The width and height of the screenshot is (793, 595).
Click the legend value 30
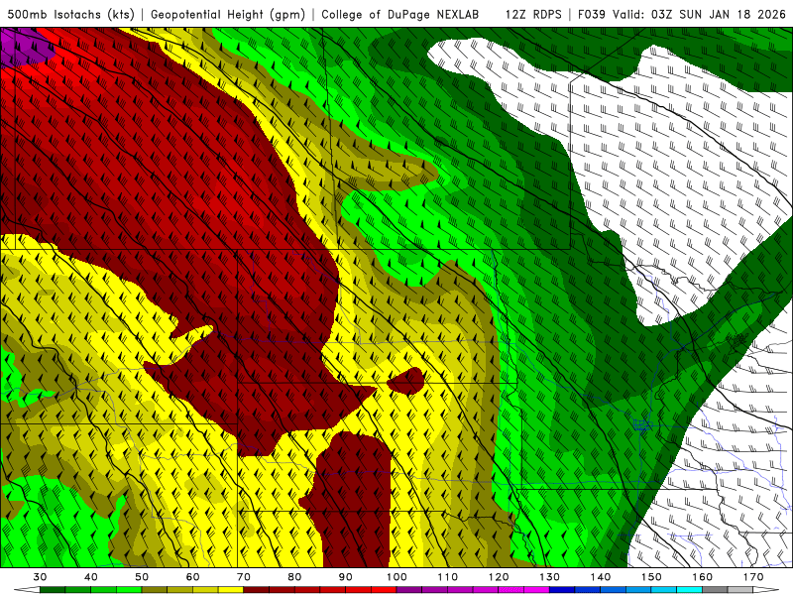[40, 577]
